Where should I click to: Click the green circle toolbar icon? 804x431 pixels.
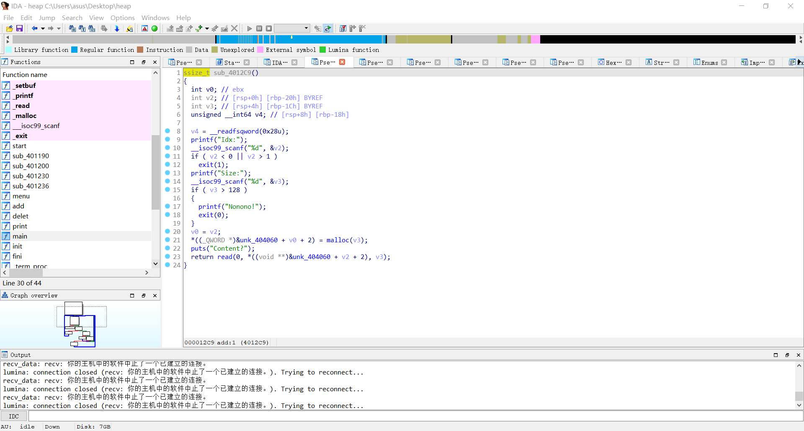coord(155,28)
